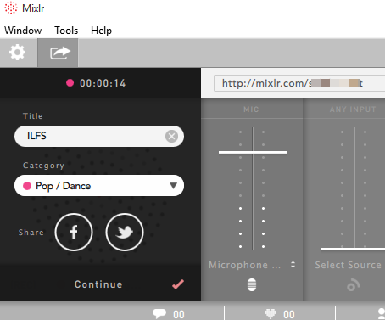Click the source icon under Any Input

click(x=354, y=285)
